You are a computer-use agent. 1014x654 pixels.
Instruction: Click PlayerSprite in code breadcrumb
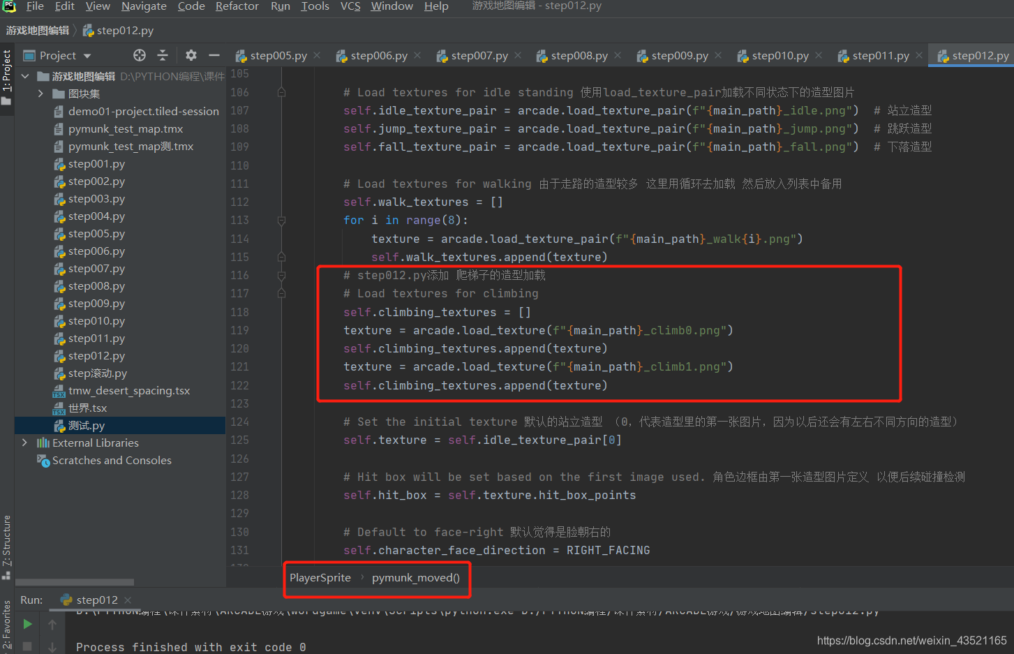click(x=320, y=577)
